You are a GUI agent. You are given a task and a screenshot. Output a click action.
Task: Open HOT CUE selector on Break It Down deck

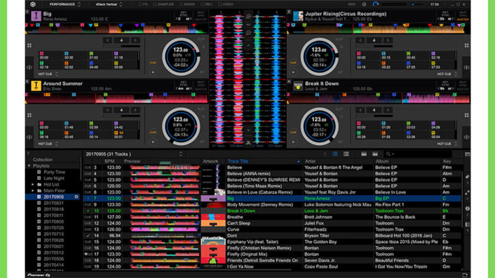[x=447, y=144]
